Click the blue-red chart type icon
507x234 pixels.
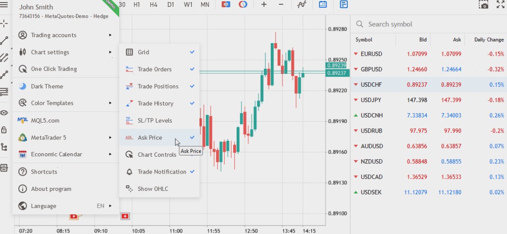[226, 4]
